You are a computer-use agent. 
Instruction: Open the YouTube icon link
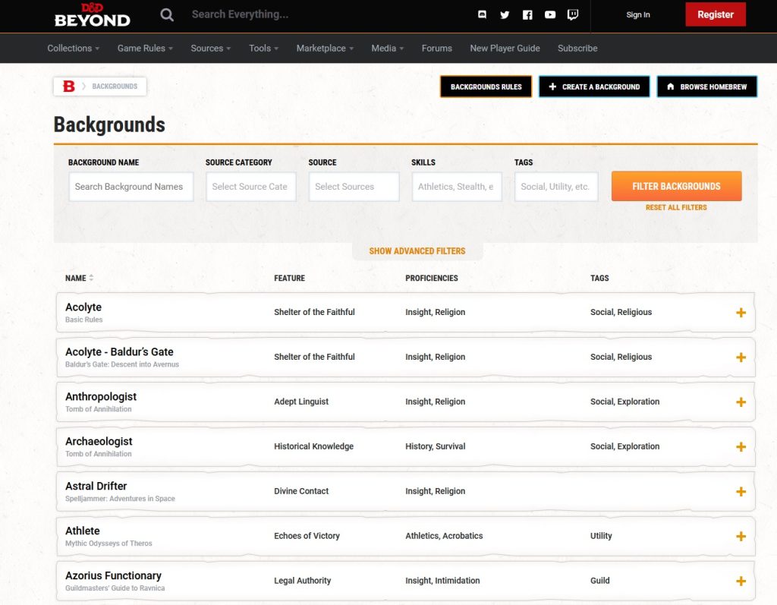[550, 15]
